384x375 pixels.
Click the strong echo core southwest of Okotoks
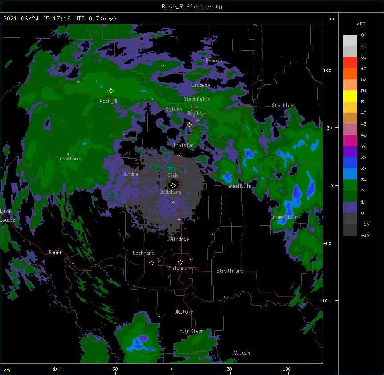click(x=143, y=338)
